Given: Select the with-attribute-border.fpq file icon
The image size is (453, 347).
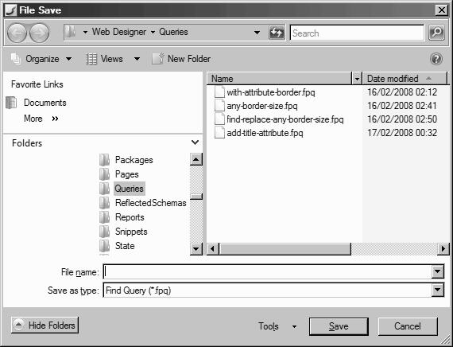Looking at the screenshot, I should click(x=219, y=92).
